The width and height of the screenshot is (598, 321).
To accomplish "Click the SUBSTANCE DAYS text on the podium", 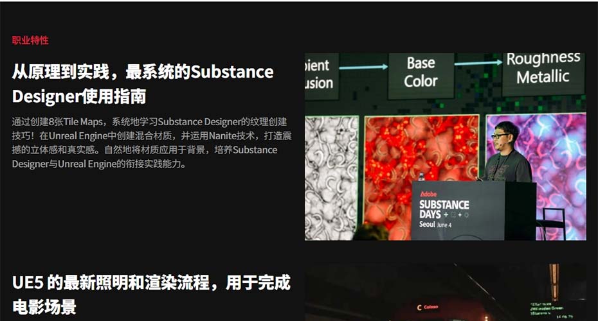I will coord(444,209).
